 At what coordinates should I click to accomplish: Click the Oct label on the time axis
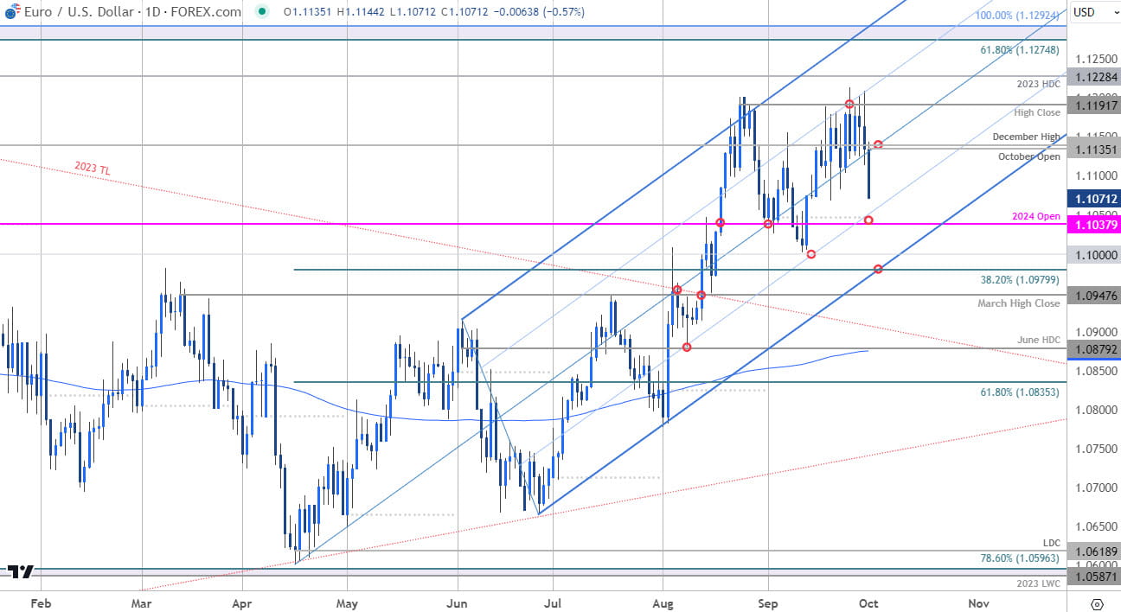(x=868, y=604)
